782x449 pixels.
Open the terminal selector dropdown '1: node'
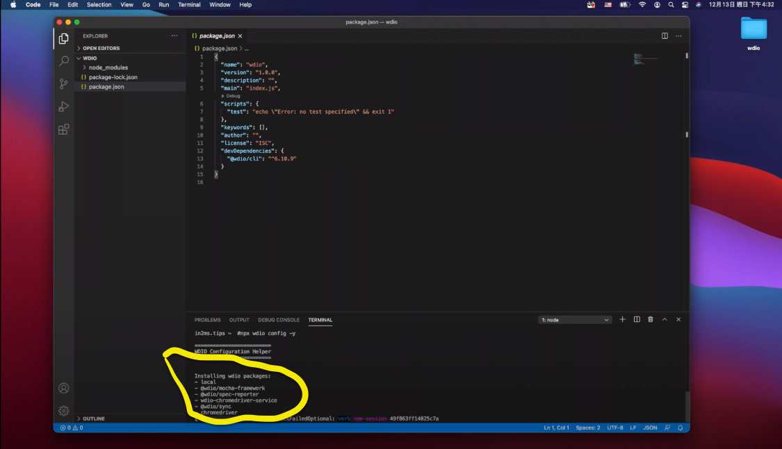[575, 320]
